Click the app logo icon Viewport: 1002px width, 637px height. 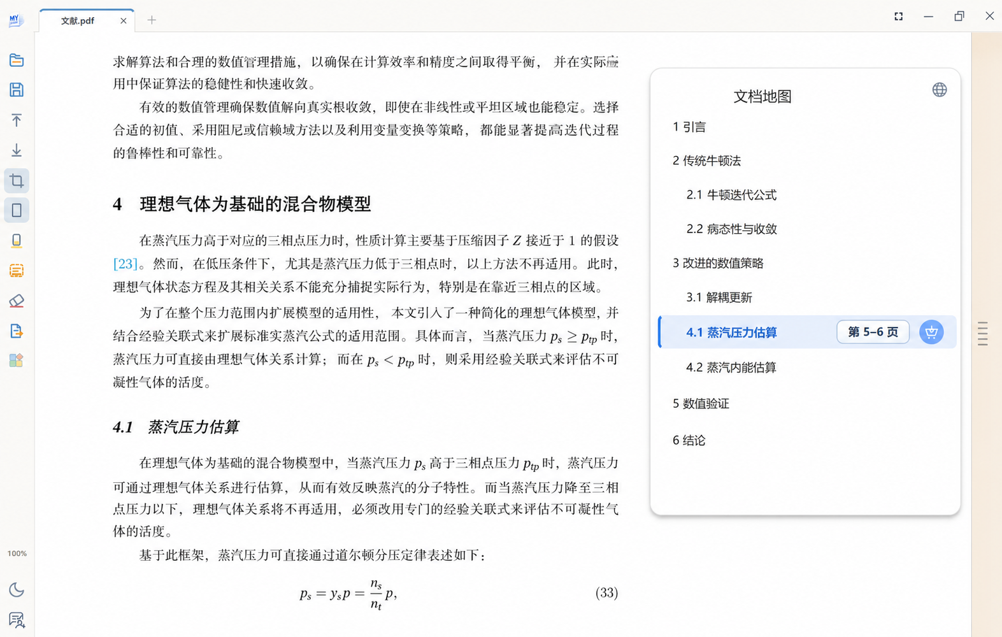16,20
